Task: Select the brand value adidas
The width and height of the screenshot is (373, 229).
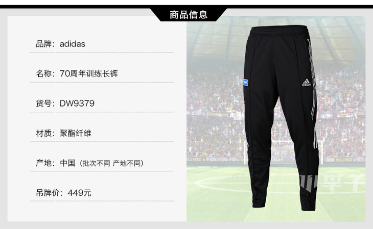Action: coord(73,44)
